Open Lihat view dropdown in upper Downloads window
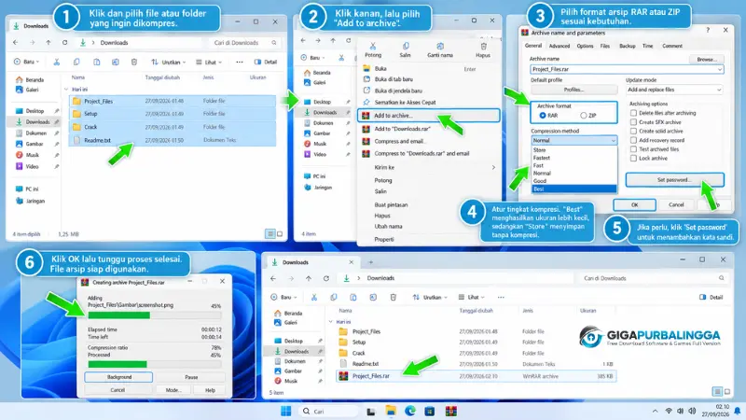 [x=209, y=62]
